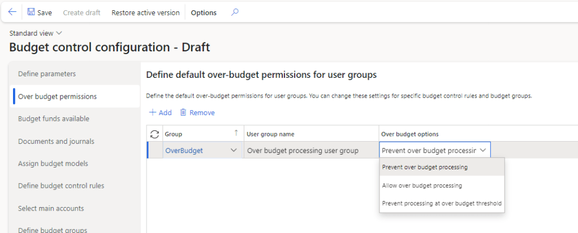
Task: Click the Add plus icon
Action: point(152,113)
